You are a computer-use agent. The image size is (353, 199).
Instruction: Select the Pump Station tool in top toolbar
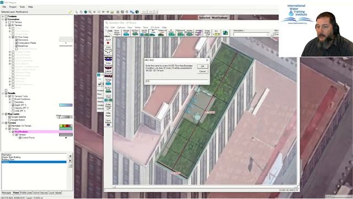click(207, 33)
